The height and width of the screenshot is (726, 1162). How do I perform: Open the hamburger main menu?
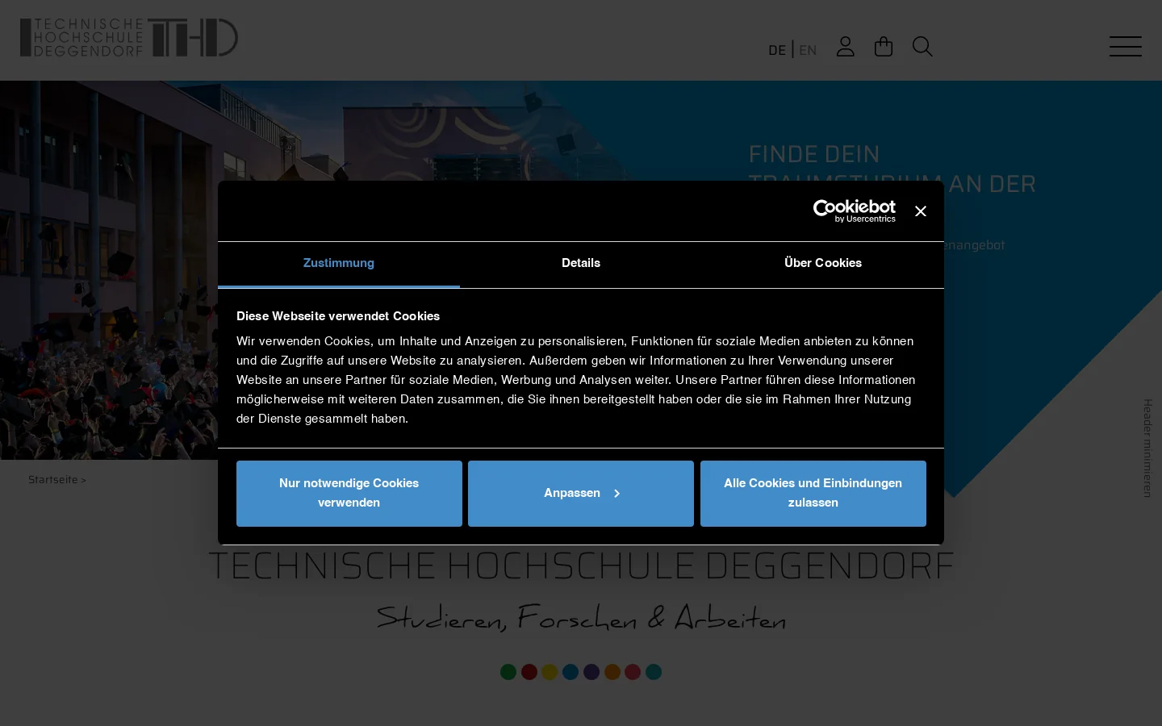click(x=1125, y=46)
